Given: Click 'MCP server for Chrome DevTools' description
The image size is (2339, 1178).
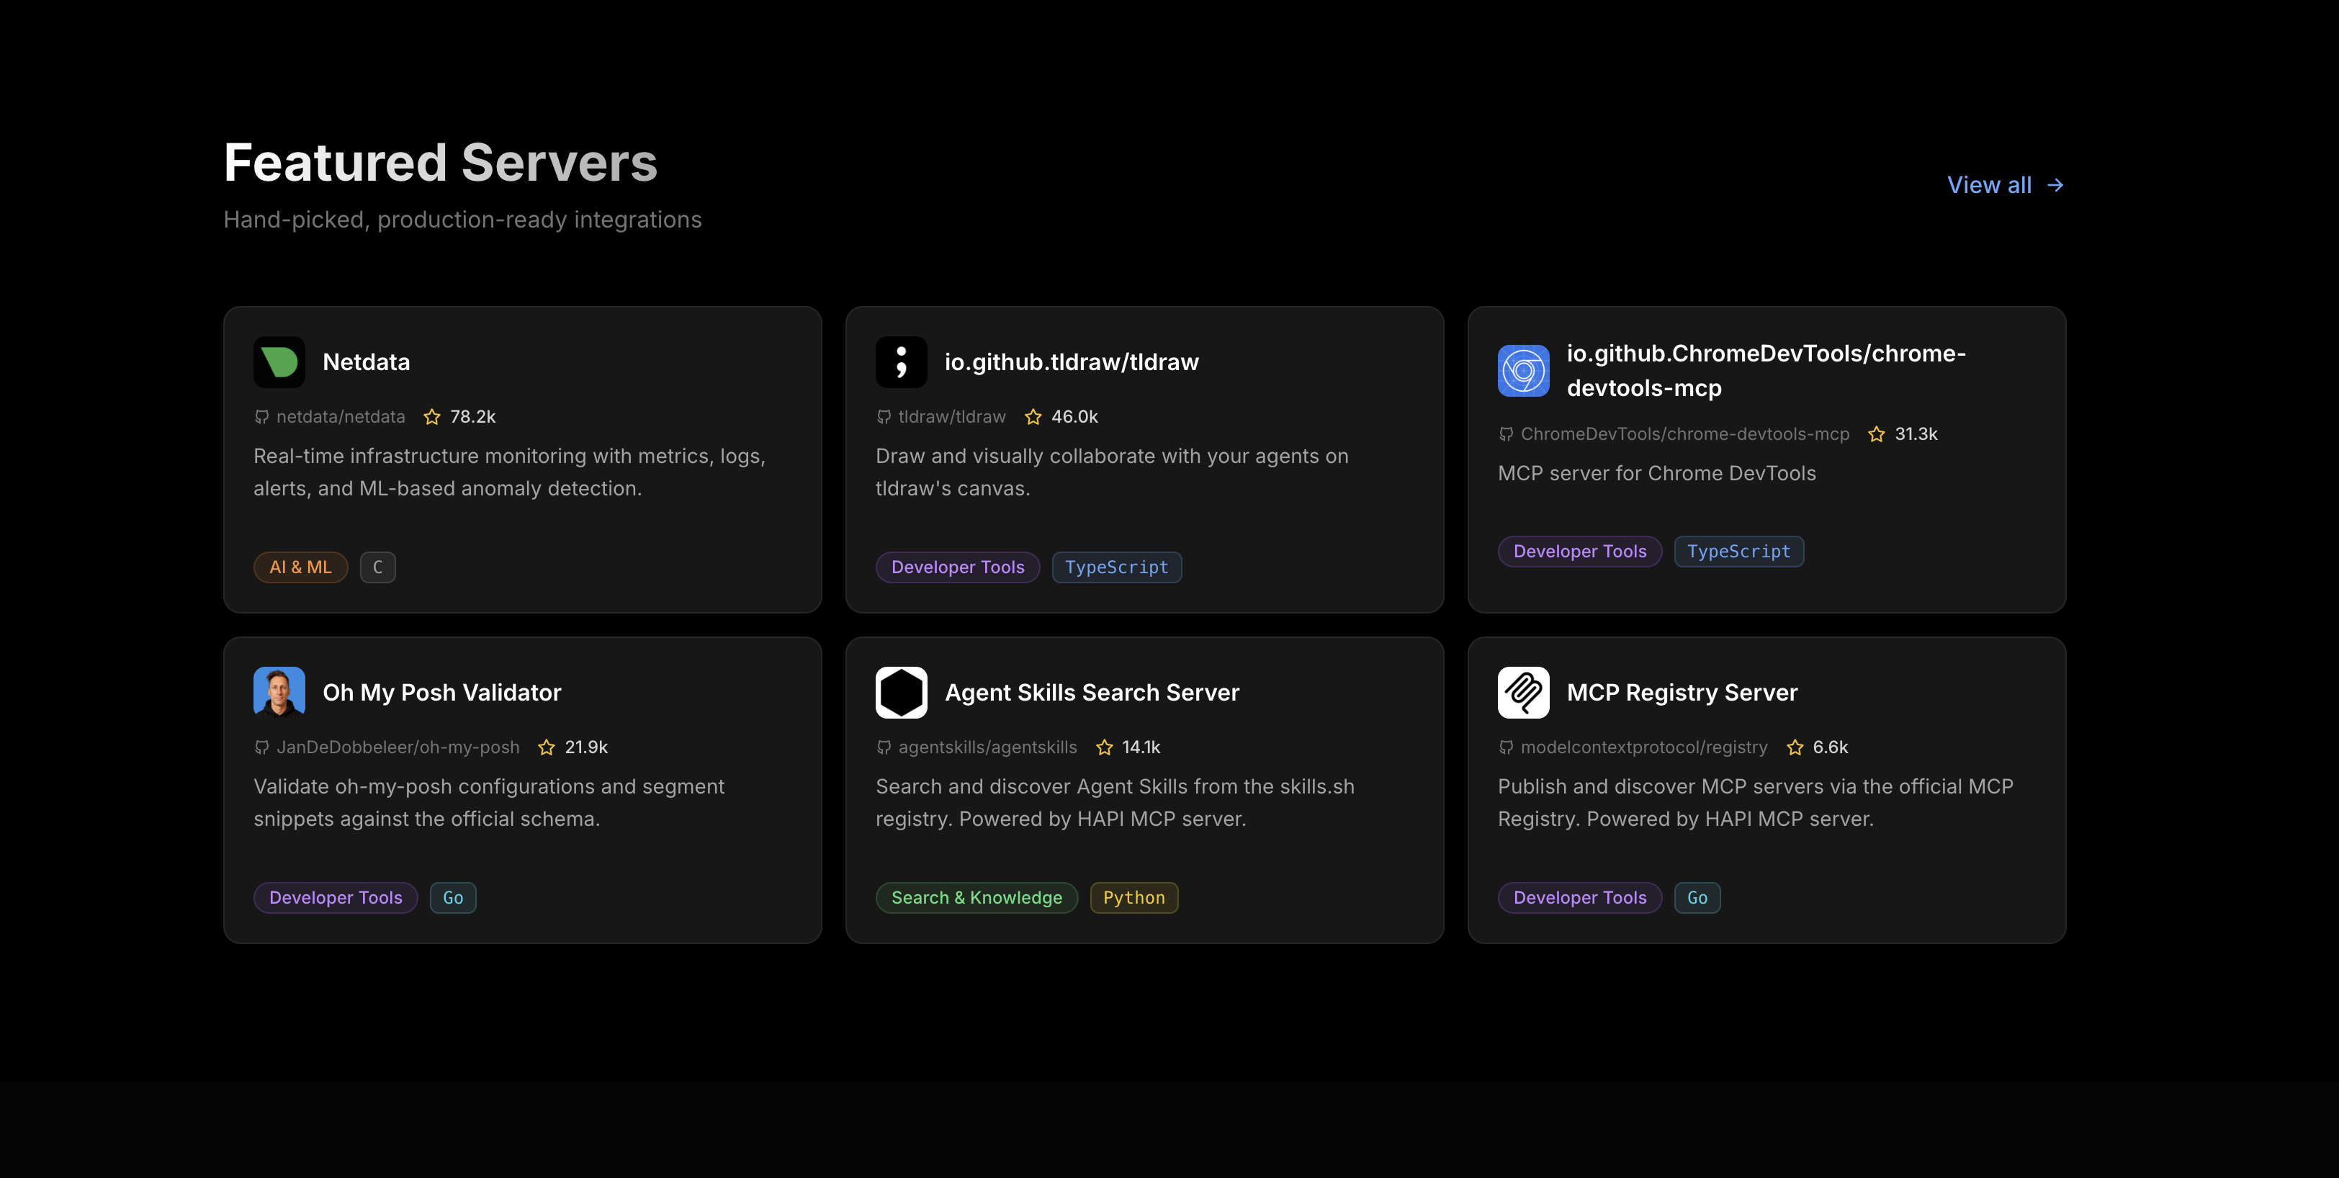Looking at the screenshot, I should pyautogui.click(x=1657, y=474).
